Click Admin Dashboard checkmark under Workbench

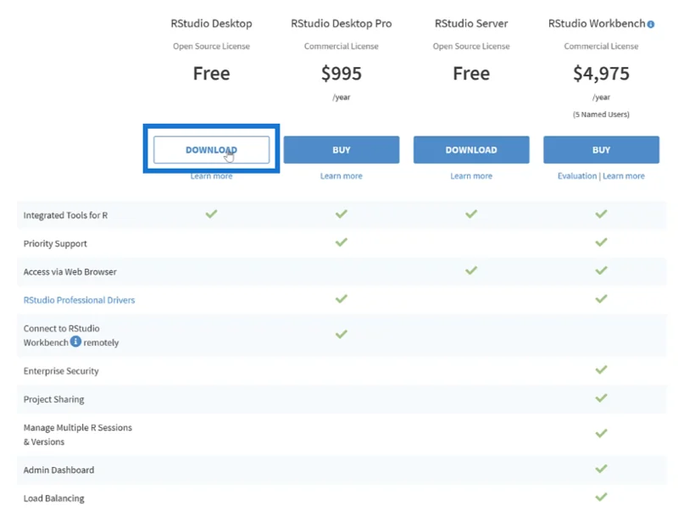pos(601,469)
